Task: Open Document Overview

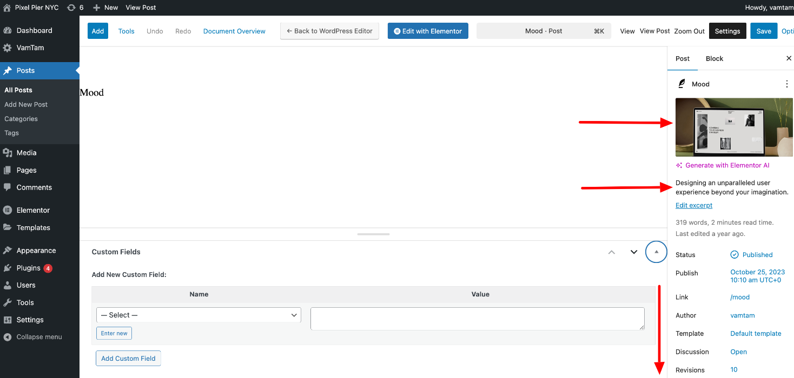Action: point(234,31)
